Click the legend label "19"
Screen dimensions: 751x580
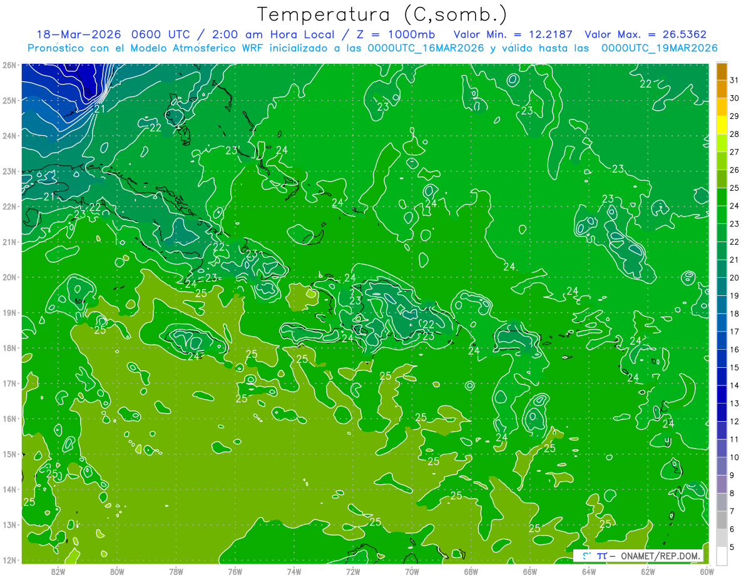(735, 295)
